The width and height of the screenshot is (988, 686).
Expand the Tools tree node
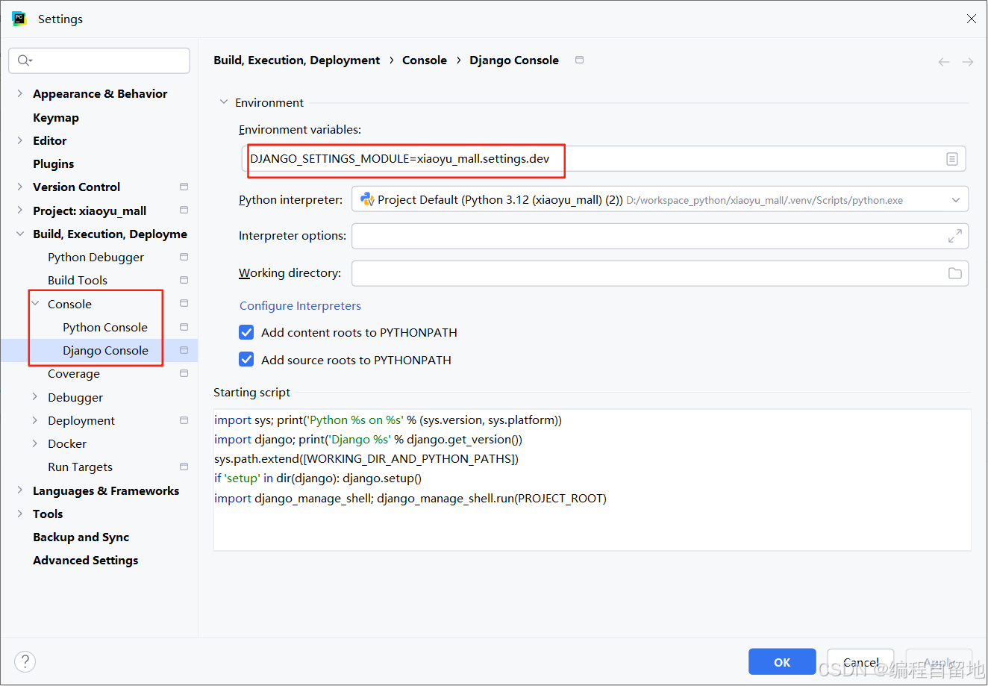click(20, 514)
